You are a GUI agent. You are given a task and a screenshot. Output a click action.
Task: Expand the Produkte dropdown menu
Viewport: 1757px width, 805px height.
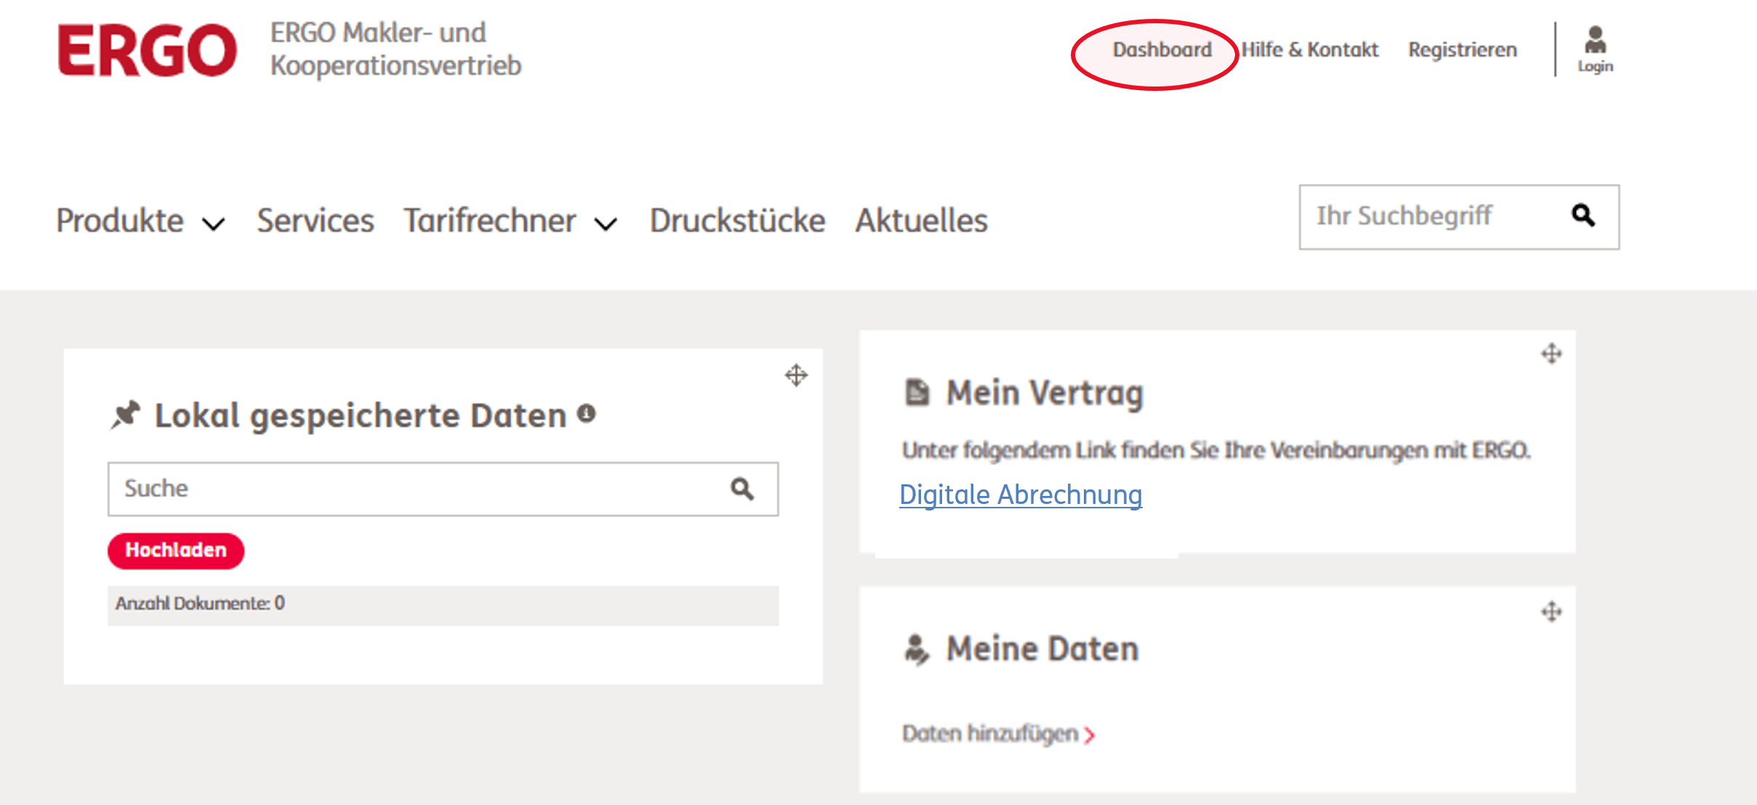(x=140, y=221)
